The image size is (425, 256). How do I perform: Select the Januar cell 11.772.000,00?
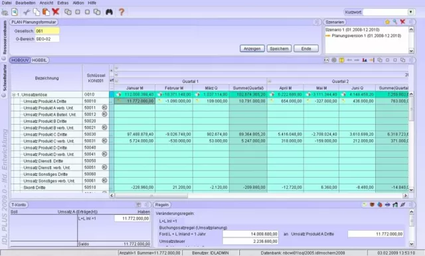click(x=134, y=101)
